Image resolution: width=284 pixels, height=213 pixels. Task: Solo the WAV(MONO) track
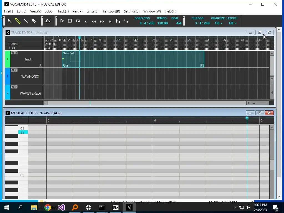[16, 70]
